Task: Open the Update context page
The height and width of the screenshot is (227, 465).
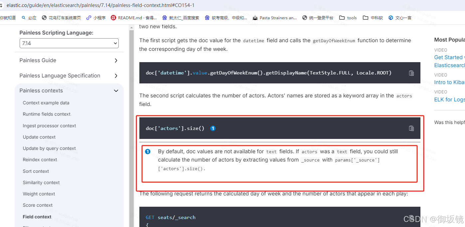Action: [39, 137]
